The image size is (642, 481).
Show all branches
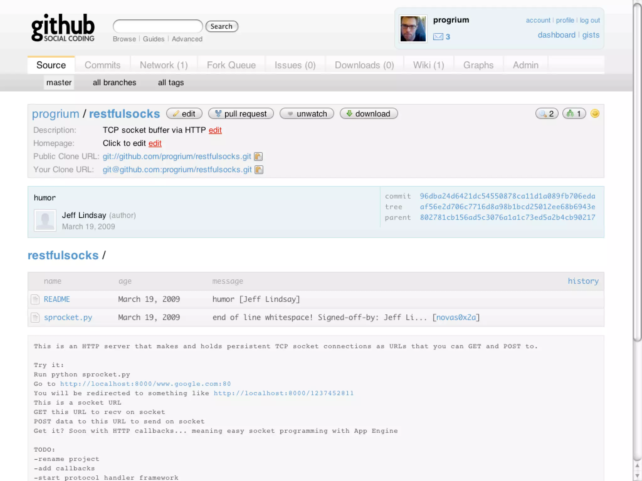pyautogui.click(x=114, y=82)
